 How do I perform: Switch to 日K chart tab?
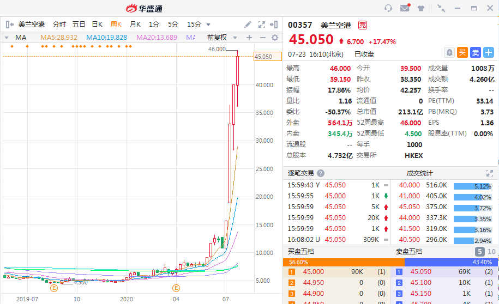[x=97, y=25]
